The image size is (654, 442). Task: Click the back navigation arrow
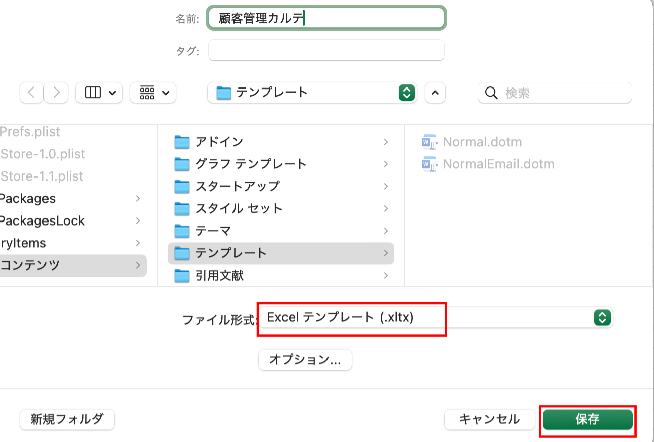[x=31, y=93]
